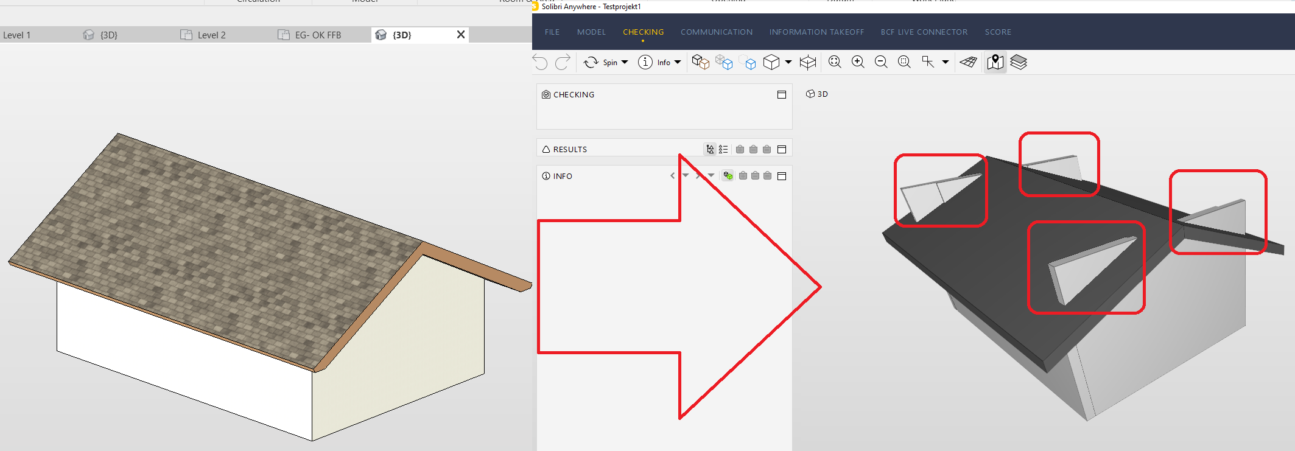Open the viewpoint cube dropdown arrow
The image size is (1295, 451).
click(x=788, y=62)
